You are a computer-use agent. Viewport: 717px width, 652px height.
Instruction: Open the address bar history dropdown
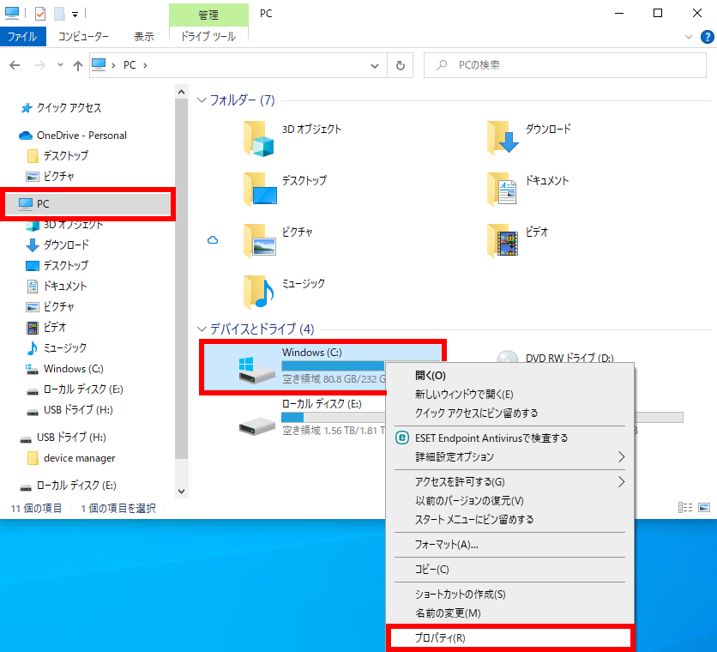point(375,65)
